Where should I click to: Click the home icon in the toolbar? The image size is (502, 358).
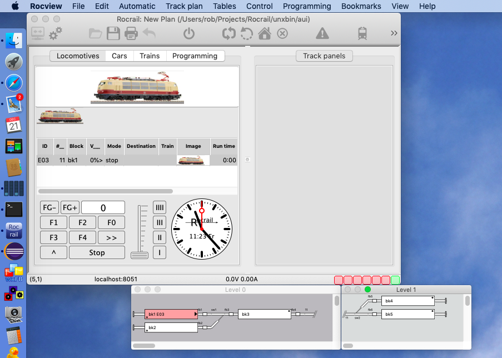pyautogui.click(x=265, y=34)
